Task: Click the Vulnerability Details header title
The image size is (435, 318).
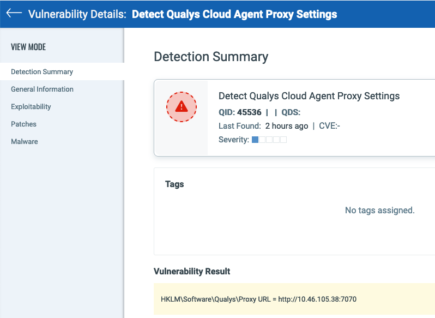Action: point(183,14)
